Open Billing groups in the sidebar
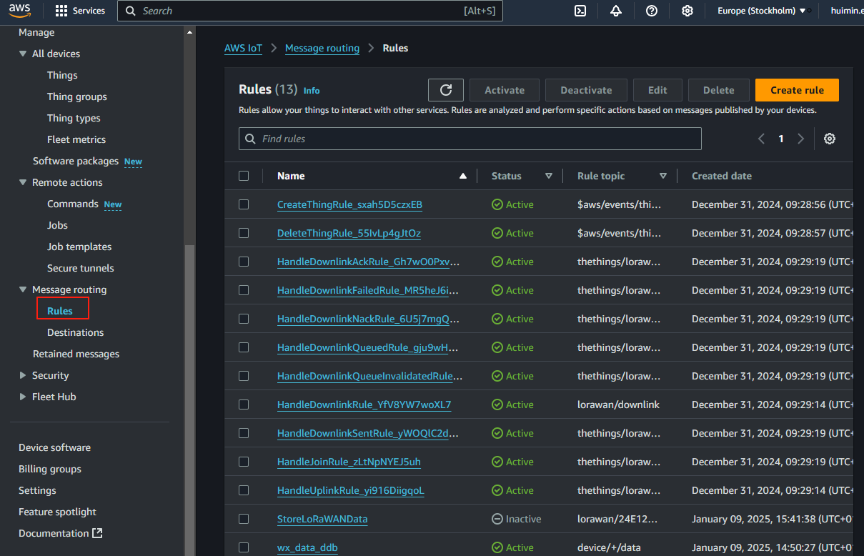Image resolution: width=864 pixels, height=556 pixels. (x=50, y=469)
